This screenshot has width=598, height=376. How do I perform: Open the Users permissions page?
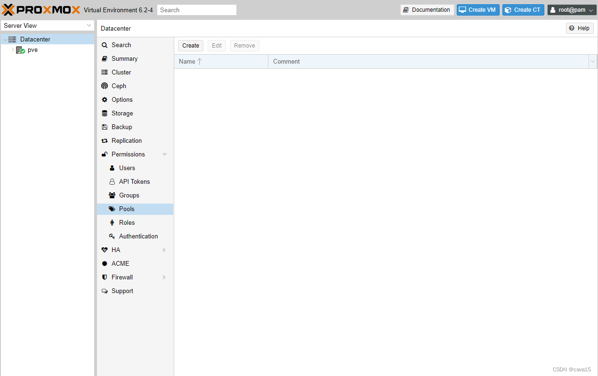127,168
